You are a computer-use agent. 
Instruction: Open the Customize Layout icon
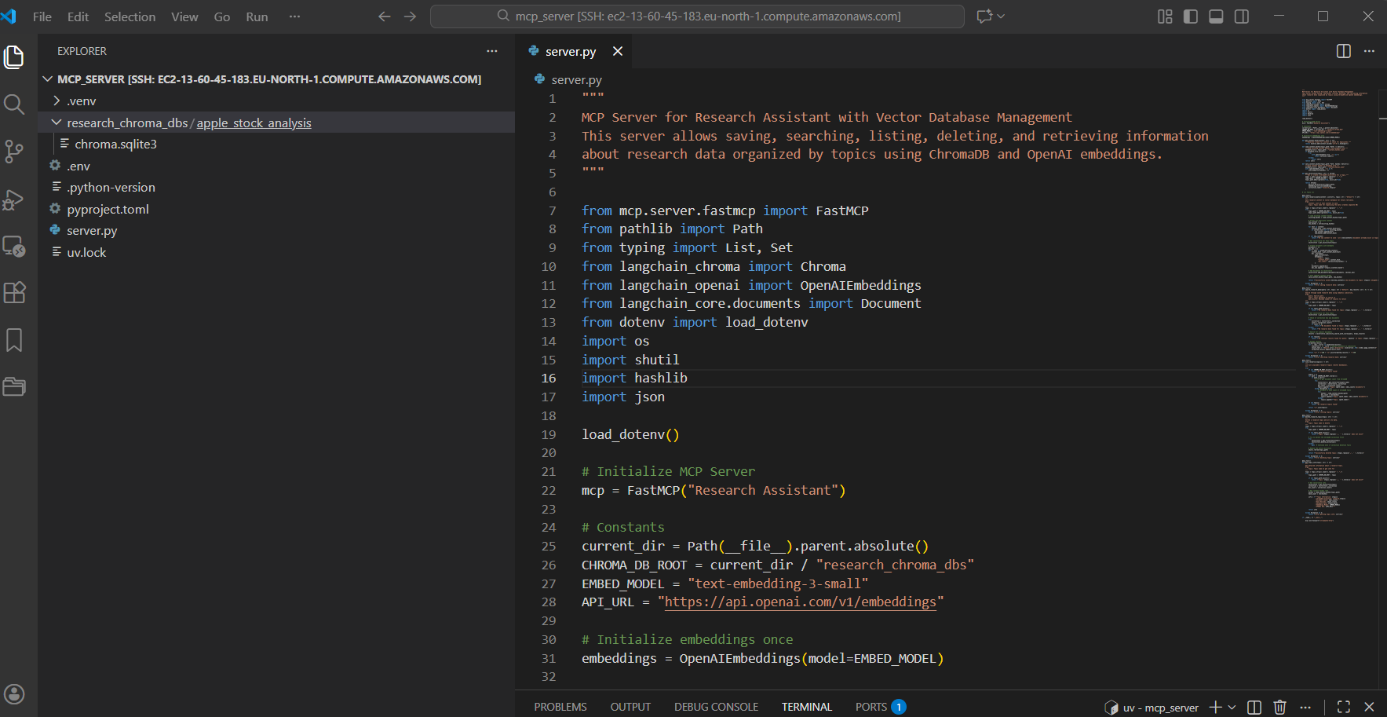pos(1165,16)
